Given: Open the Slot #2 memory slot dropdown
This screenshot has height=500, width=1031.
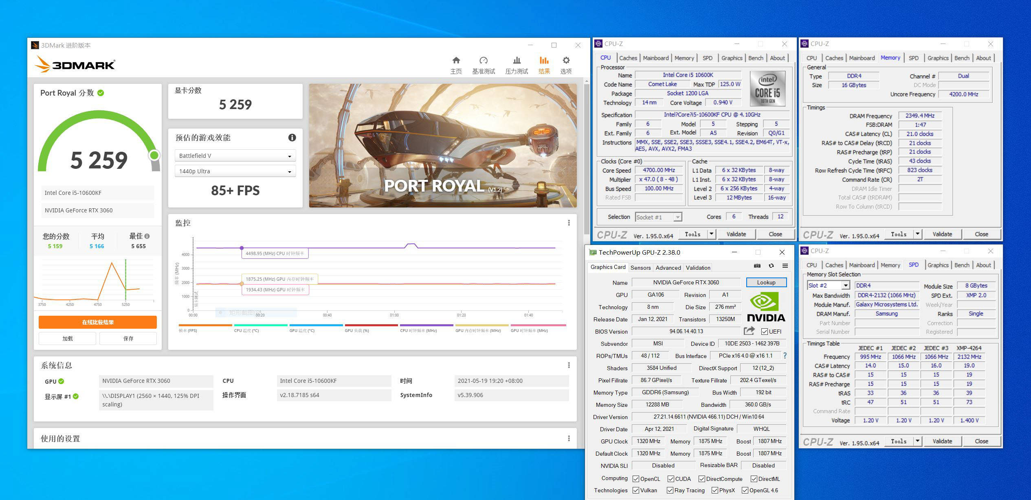Looking at the screenshot, I should click(x=828, y=286).
